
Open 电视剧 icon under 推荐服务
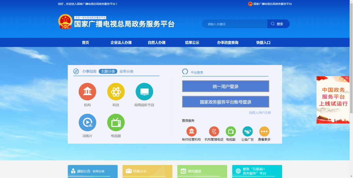click(x=231, y=131)
